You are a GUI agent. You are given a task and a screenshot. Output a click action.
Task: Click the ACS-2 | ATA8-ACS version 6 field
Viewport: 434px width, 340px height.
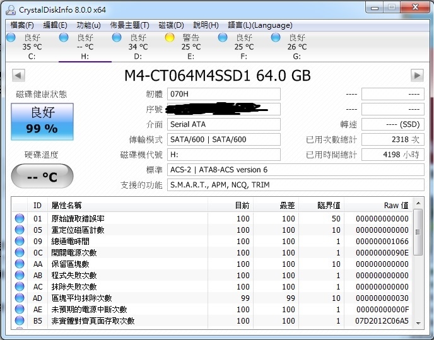coord(296,170)
